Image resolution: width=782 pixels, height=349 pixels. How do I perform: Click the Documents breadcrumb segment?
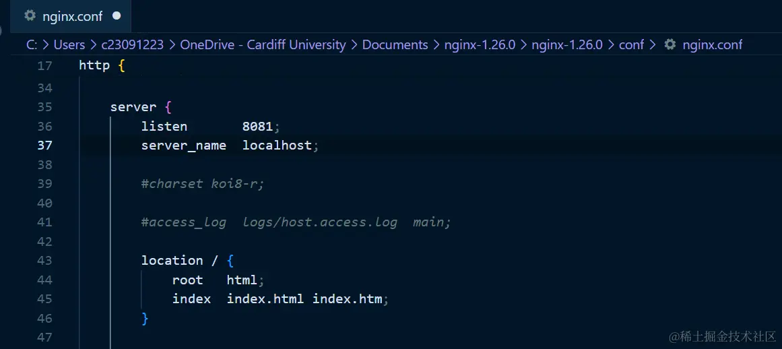(395, 45)
